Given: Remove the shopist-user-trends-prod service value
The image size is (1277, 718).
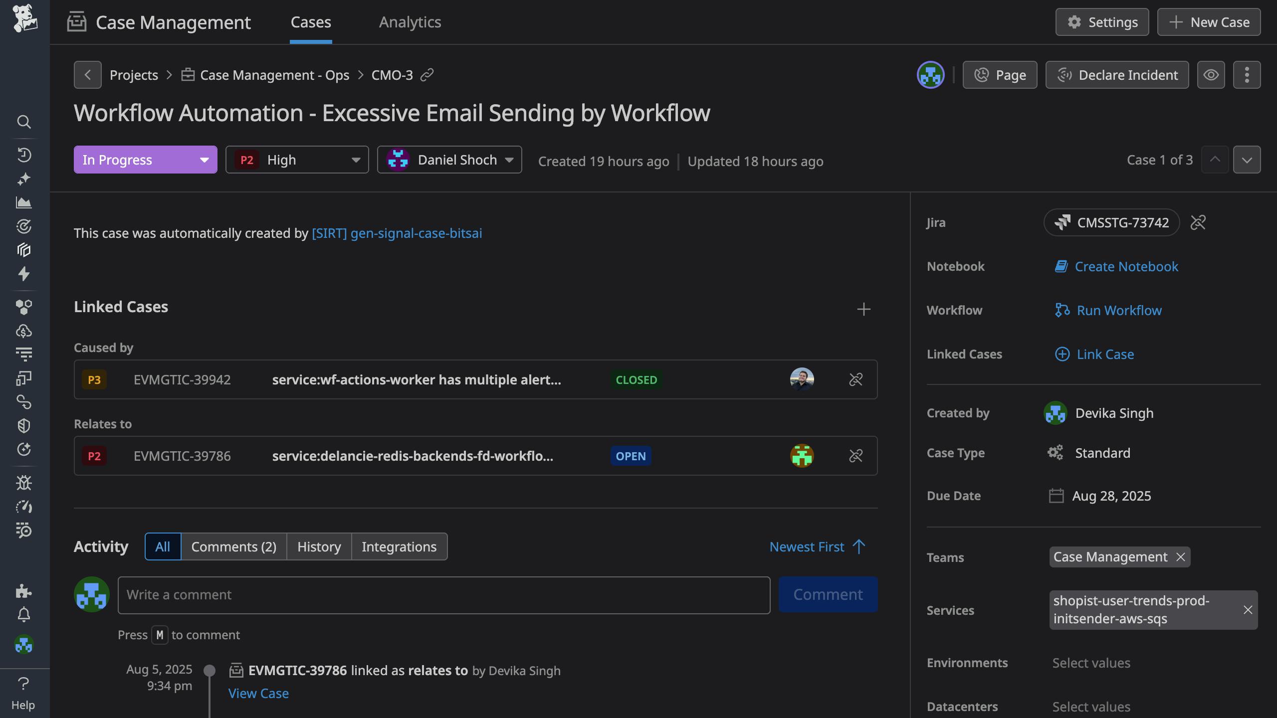Looking at the screenshot, I should [1248, 610].
